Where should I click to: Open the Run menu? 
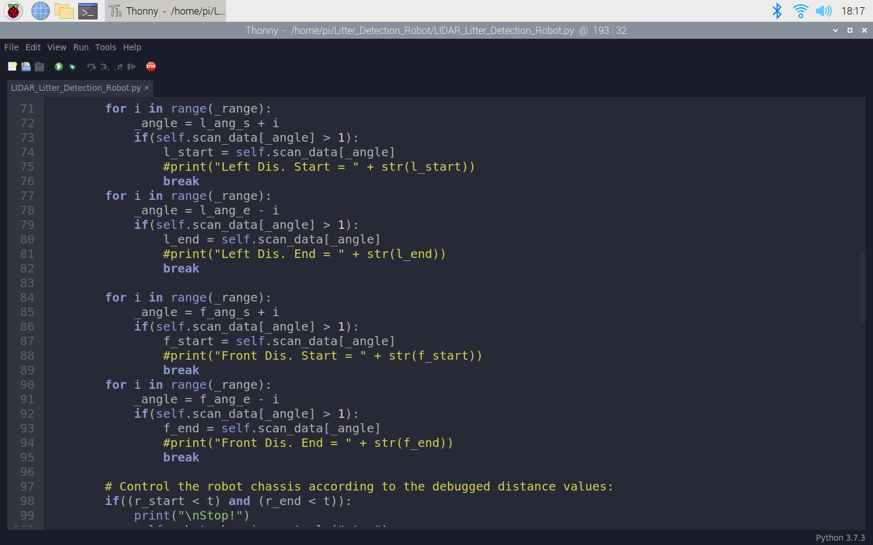point(81,47)
